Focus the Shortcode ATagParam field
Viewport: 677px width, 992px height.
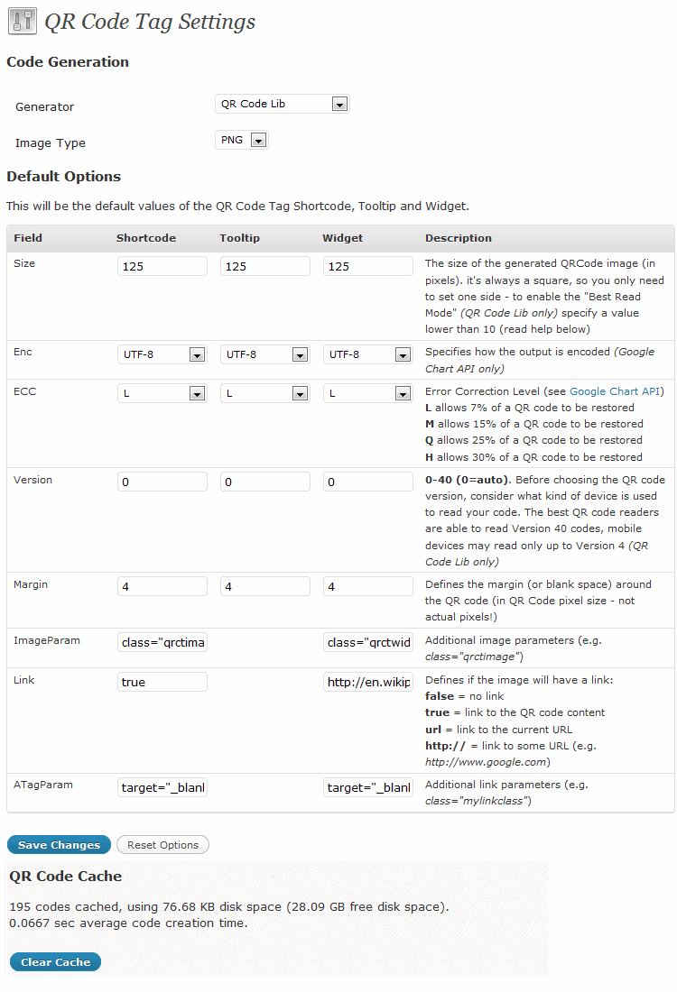[x=162, y=788]
